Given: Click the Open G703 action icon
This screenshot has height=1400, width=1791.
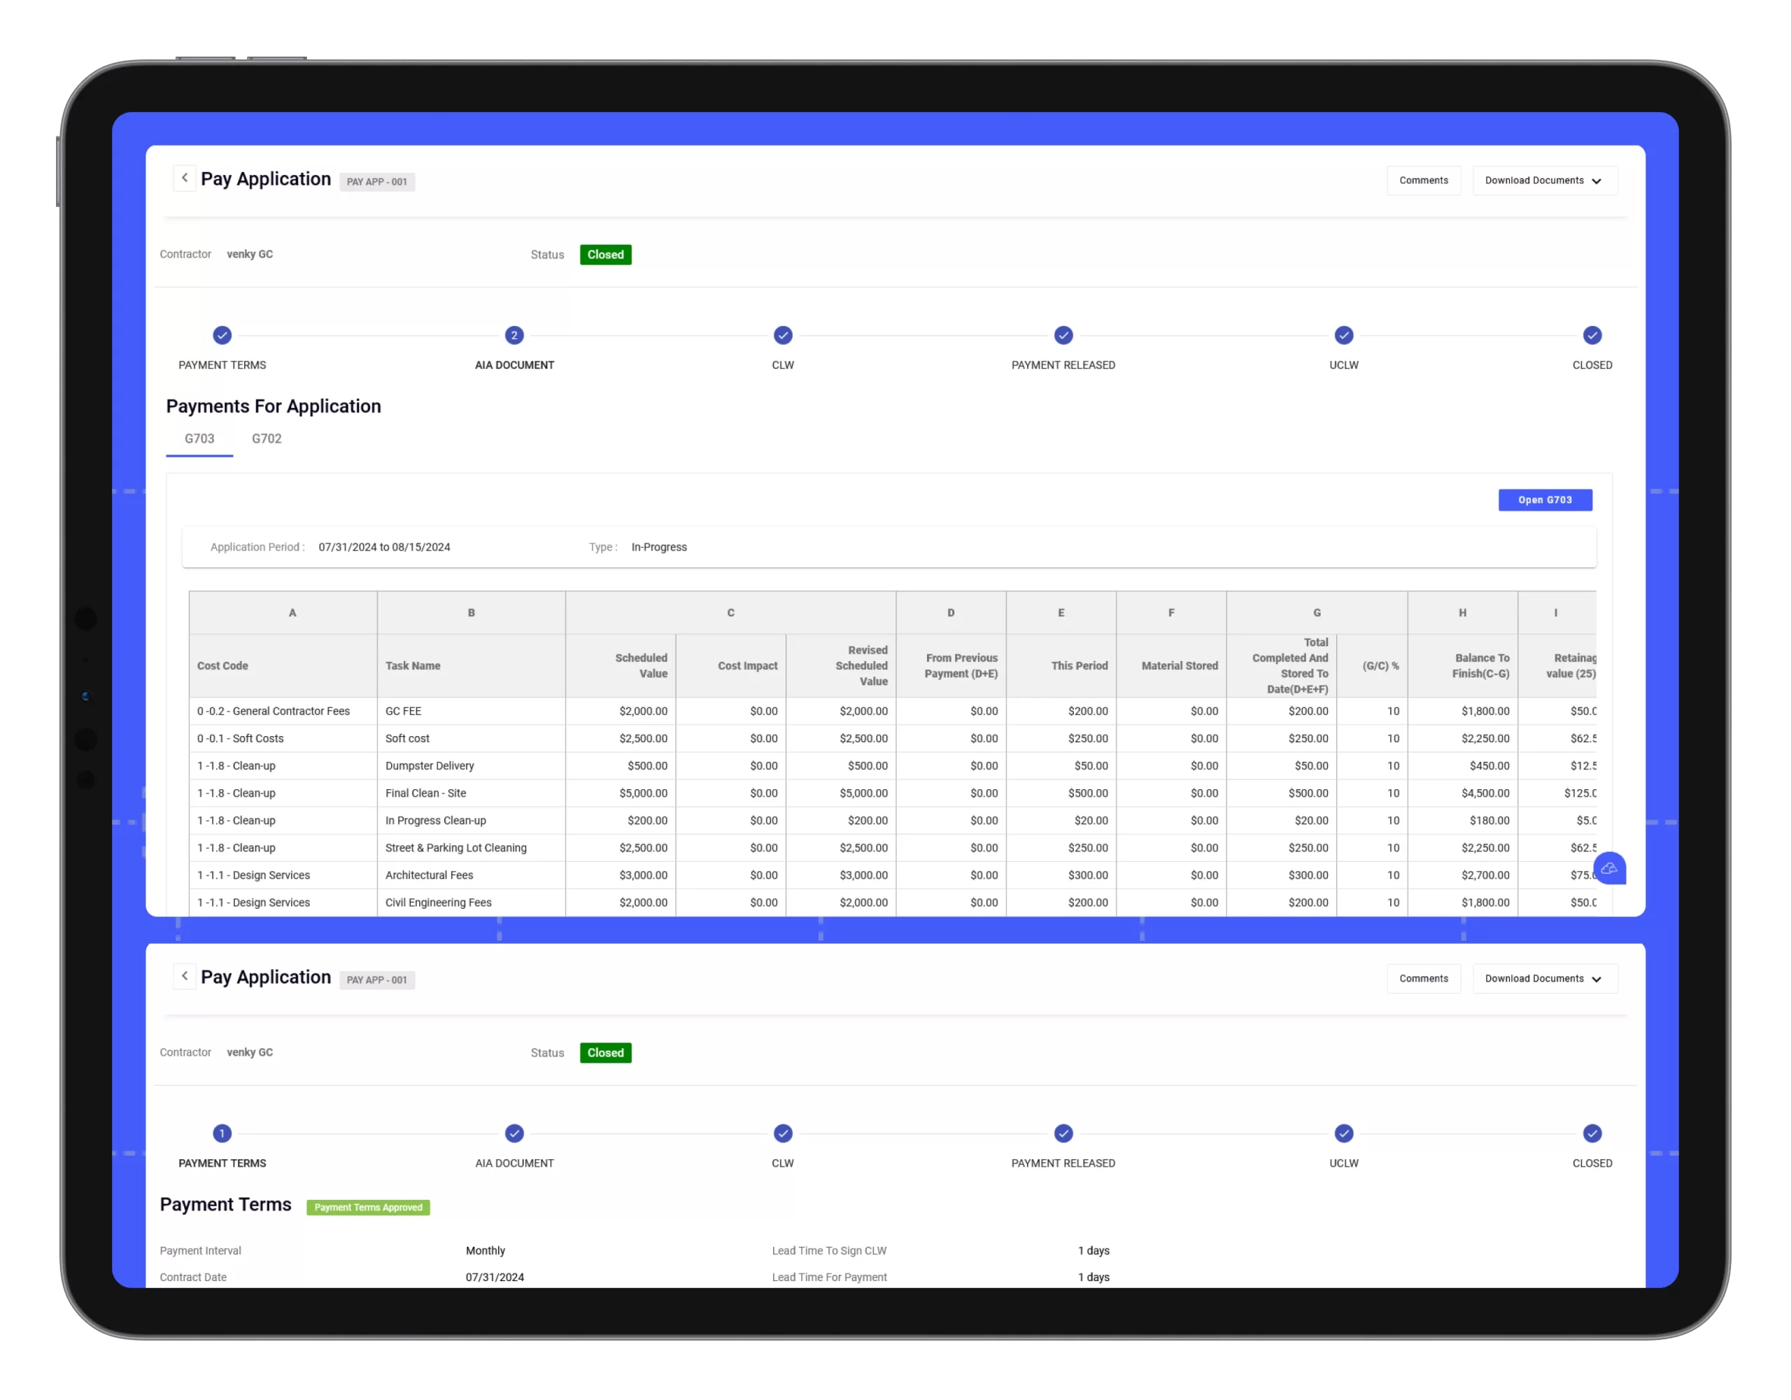Looking at the screenshot, I should (x=1545, y=500).
